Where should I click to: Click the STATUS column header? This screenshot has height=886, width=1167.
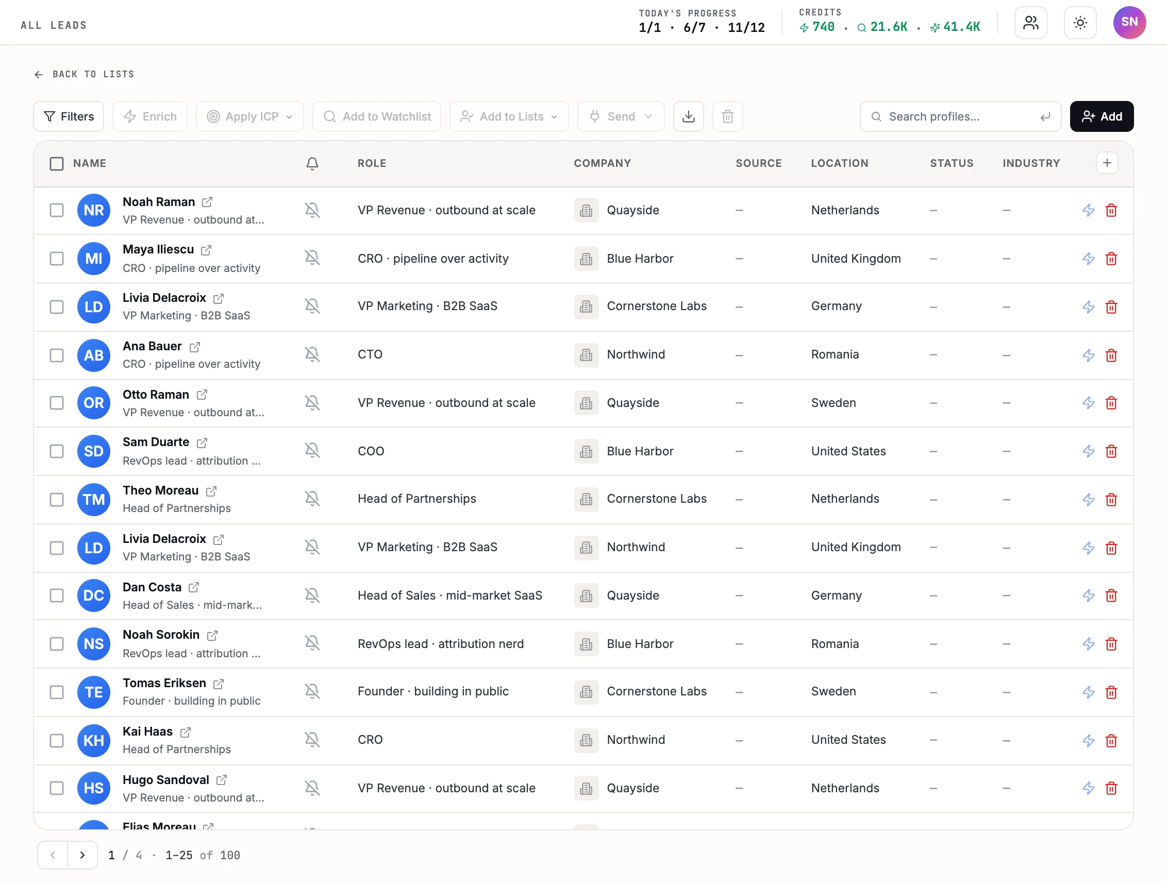click(x=951, y=163)
